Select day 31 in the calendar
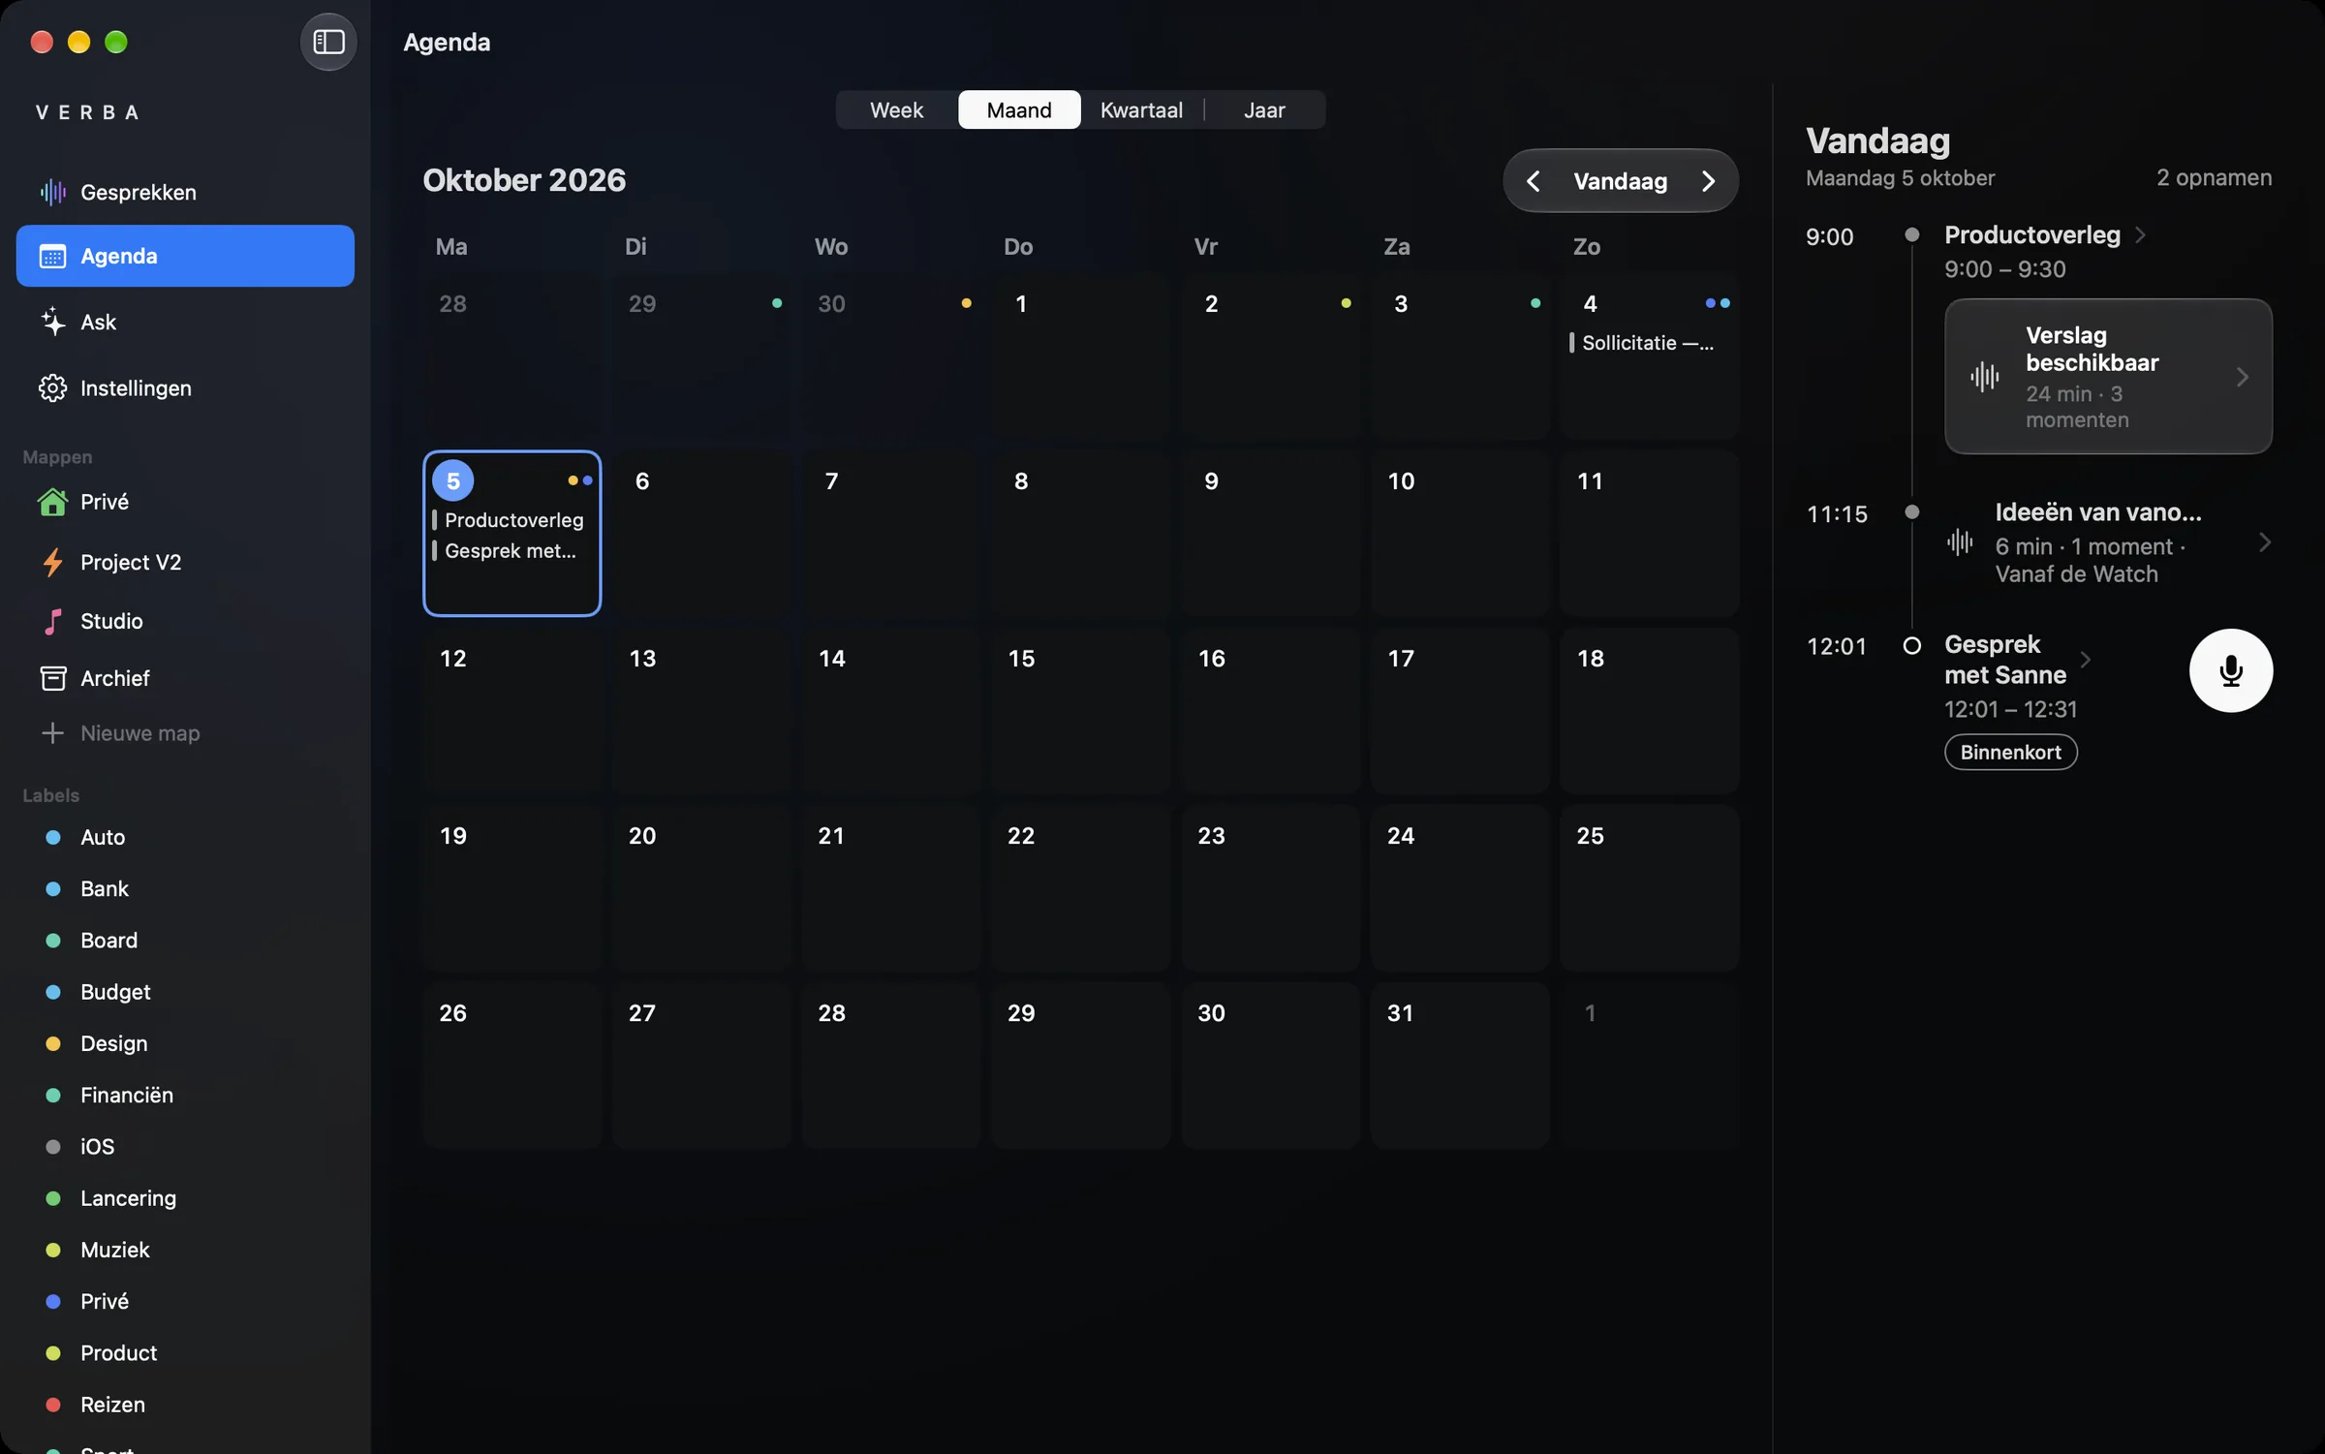 1459,1065
